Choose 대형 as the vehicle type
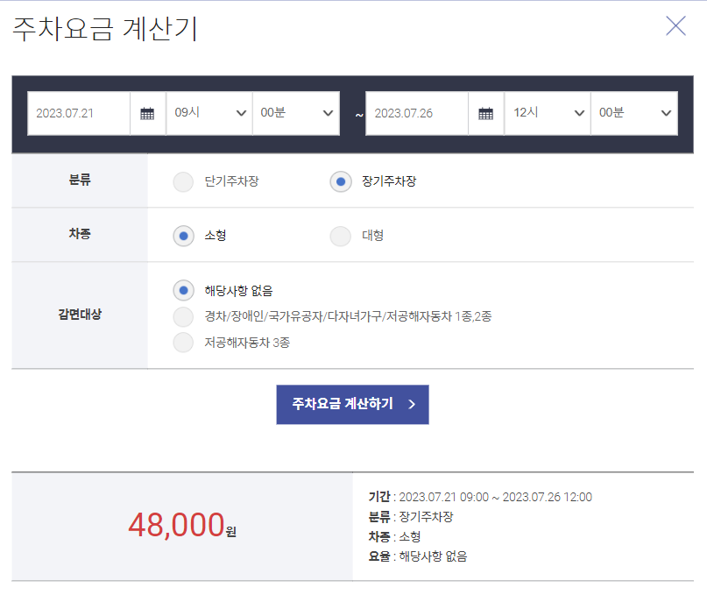 [x=340, y=235]
